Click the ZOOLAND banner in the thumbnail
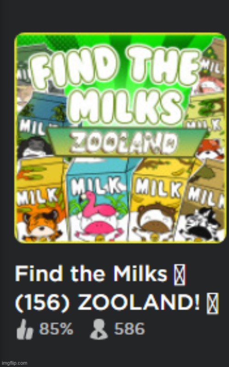The height and width of the screenshot is (367, 229). pos(127,142)
